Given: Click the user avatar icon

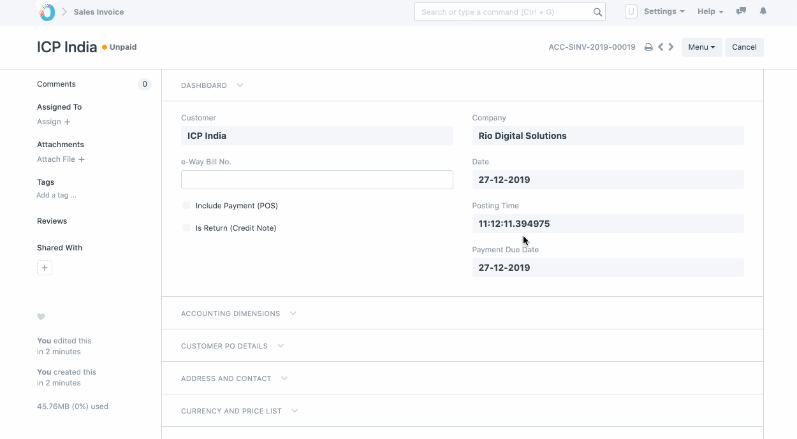Looking at the screenshot, I should [631, 11].
